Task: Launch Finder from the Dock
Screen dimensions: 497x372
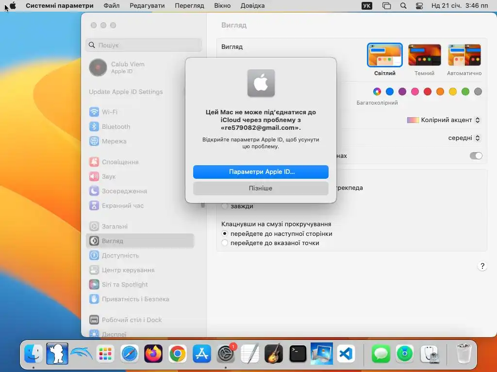Action: 33,353
